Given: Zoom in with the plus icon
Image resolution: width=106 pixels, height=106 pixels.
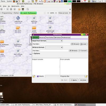Looking at the screenshot, I should pyautogui.click(x=56, y=13).
